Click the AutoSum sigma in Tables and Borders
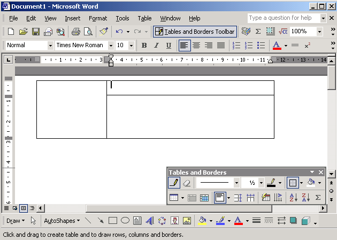This screenshot has width=337, height=240. click(318, 198)
